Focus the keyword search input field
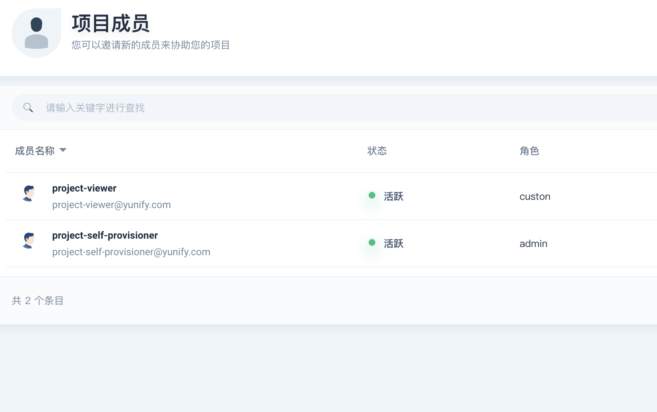 pyautogui.click(x=334, y=108)
